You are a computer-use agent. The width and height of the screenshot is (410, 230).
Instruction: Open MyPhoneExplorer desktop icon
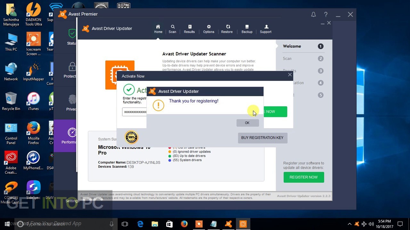(34, 161)
